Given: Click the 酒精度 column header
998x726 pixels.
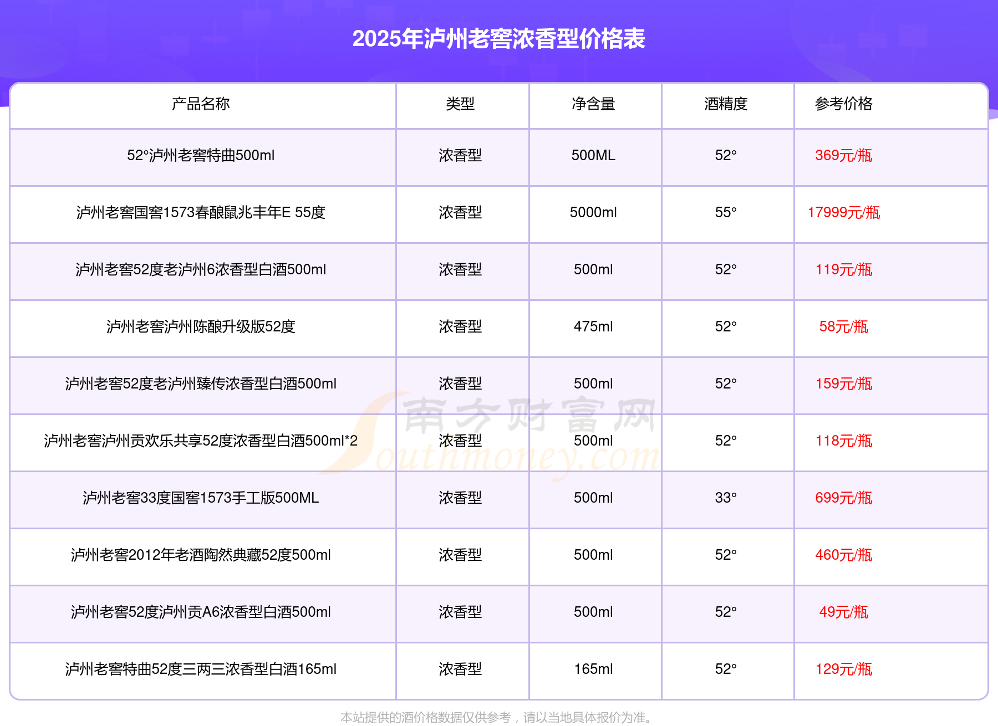Looking at the screenshot, I should (726, 104).
